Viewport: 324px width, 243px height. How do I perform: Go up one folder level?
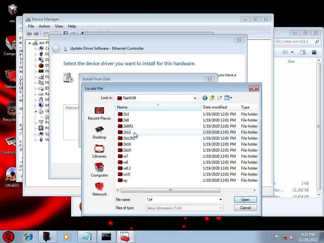212,98
